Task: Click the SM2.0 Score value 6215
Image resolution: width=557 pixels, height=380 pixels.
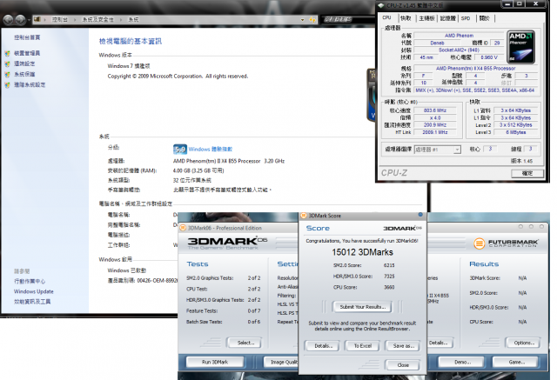Action: (389, 265)
